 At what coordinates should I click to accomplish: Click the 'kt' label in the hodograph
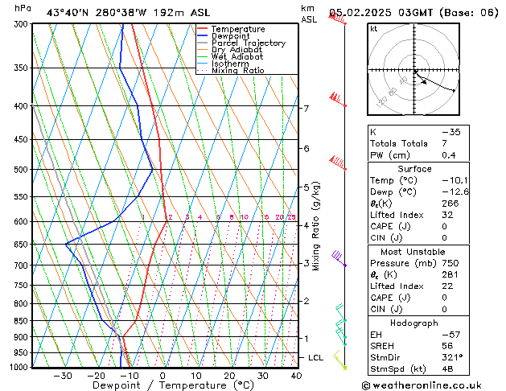coord(373,29)
